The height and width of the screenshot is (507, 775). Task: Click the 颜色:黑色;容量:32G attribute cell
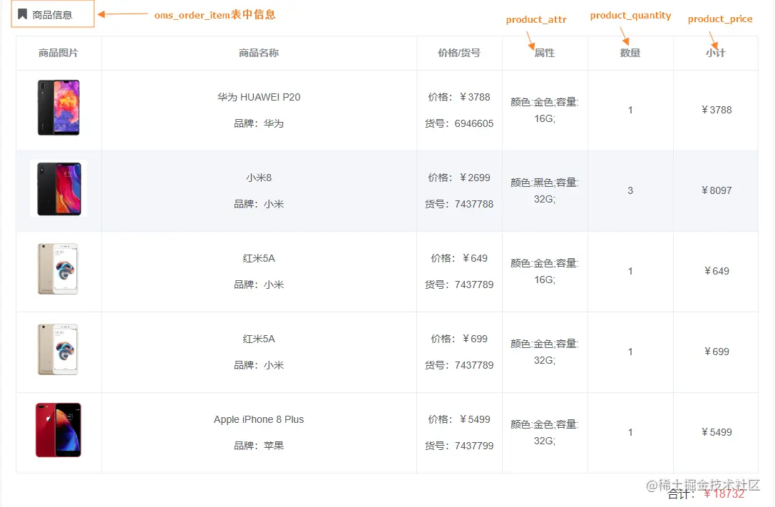pos(545,190)
